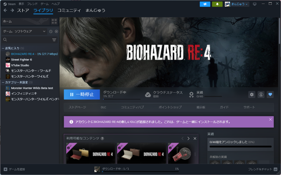Show game info icon
Screen dimensions: 281x175
(x=261, y=94)
